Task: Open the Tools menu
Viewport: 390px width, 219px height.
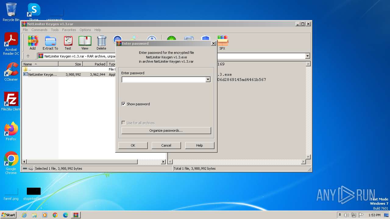Action: pos(55,30)
